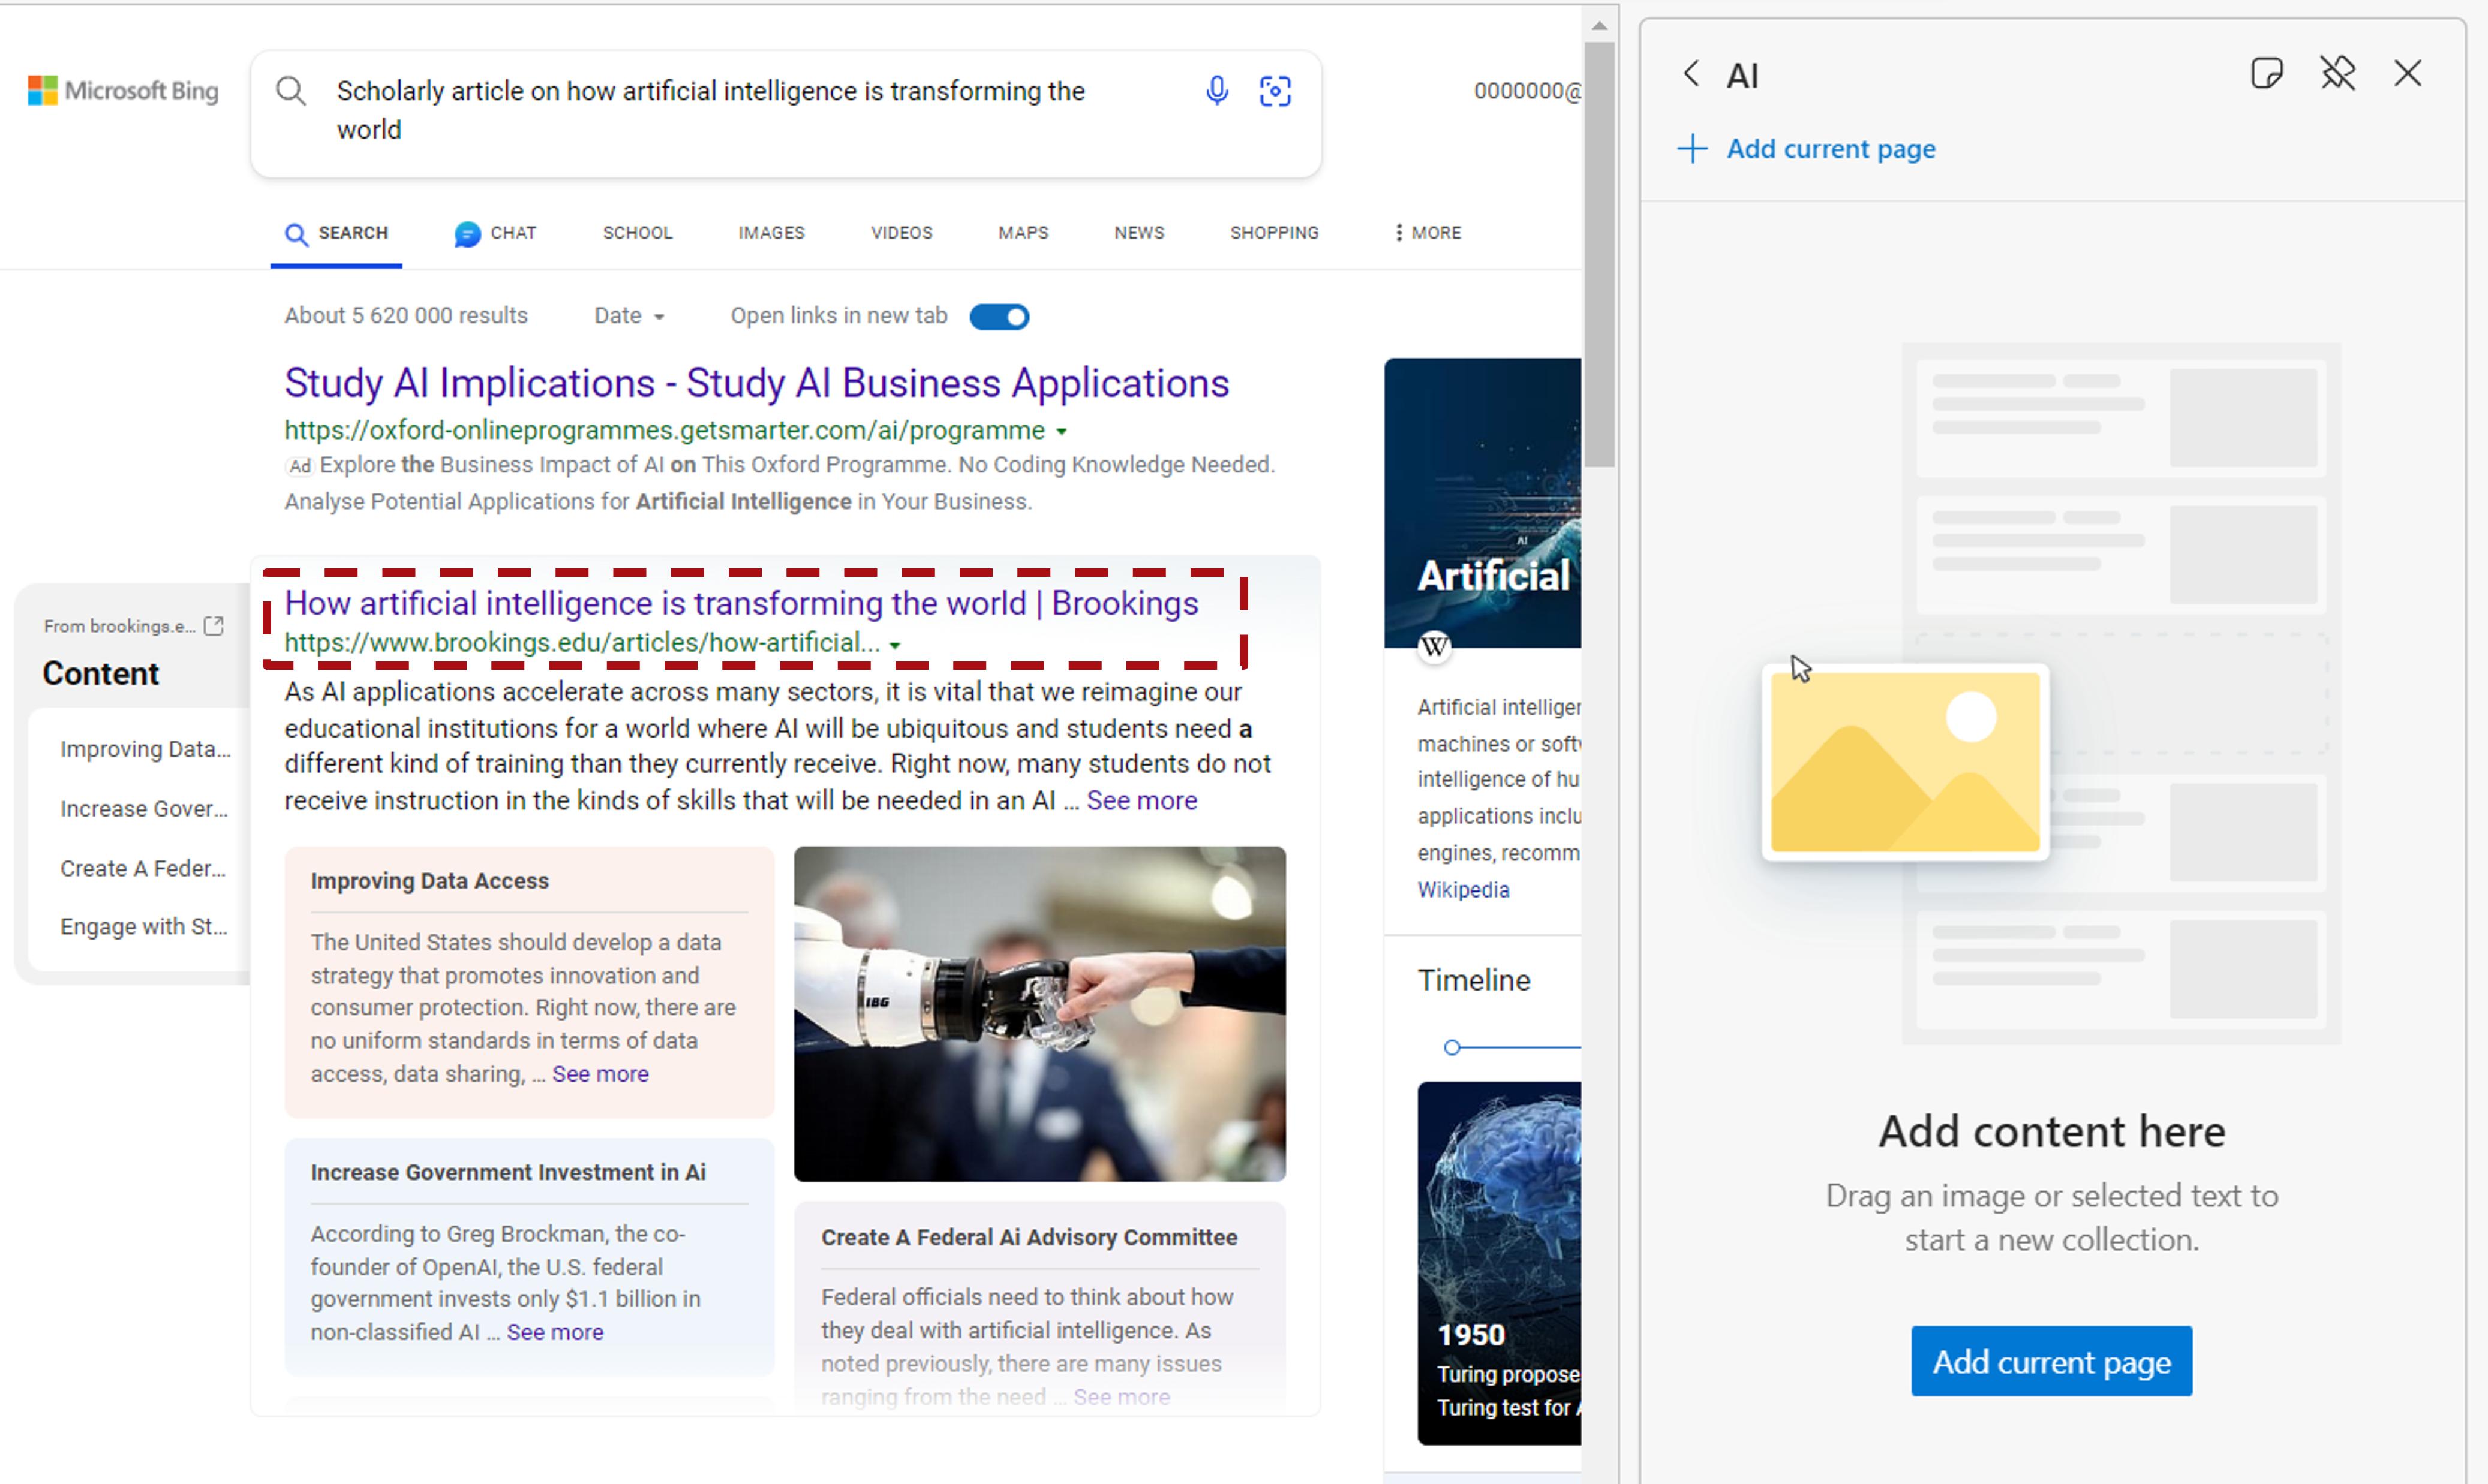The height and width of the screenshot is (1484, 2488).
Task: Switch to the School tab
Action: pyautogui.click(x=637, y=233)
